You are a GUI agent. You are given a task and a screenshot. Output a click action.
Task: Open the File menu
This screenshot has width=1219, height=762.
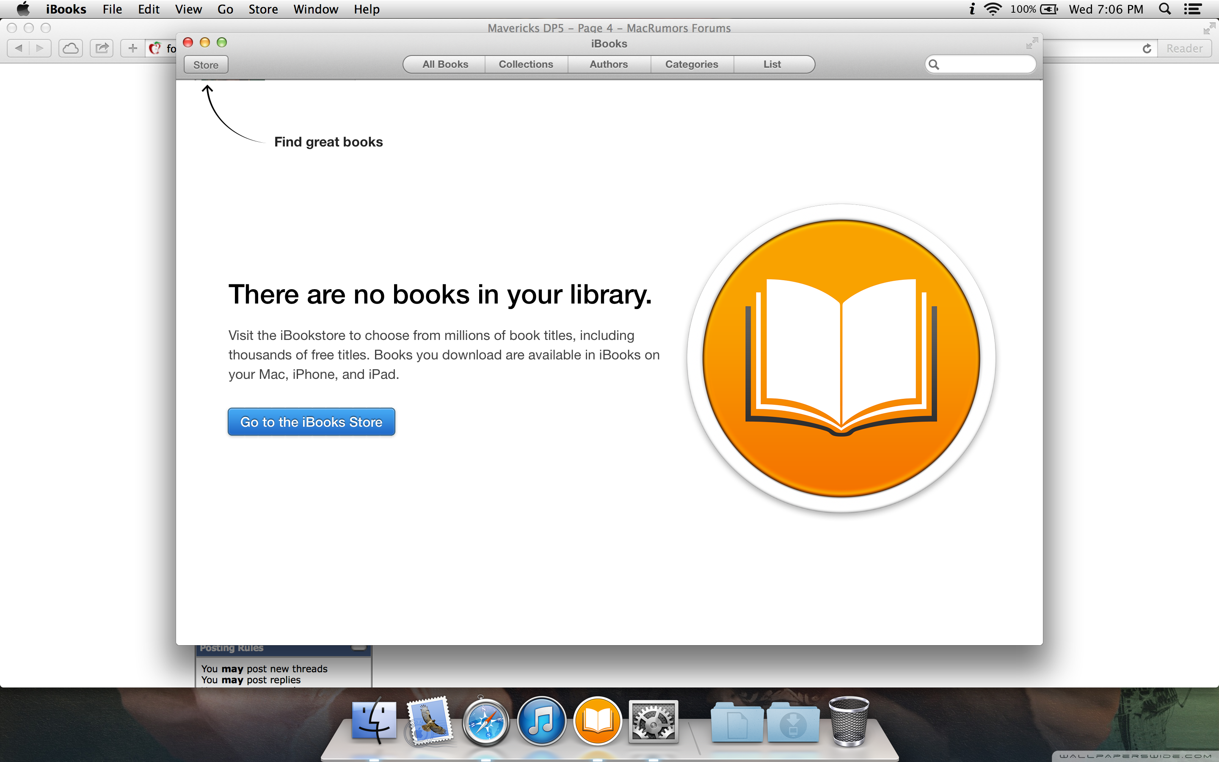[x=112, y=9]
